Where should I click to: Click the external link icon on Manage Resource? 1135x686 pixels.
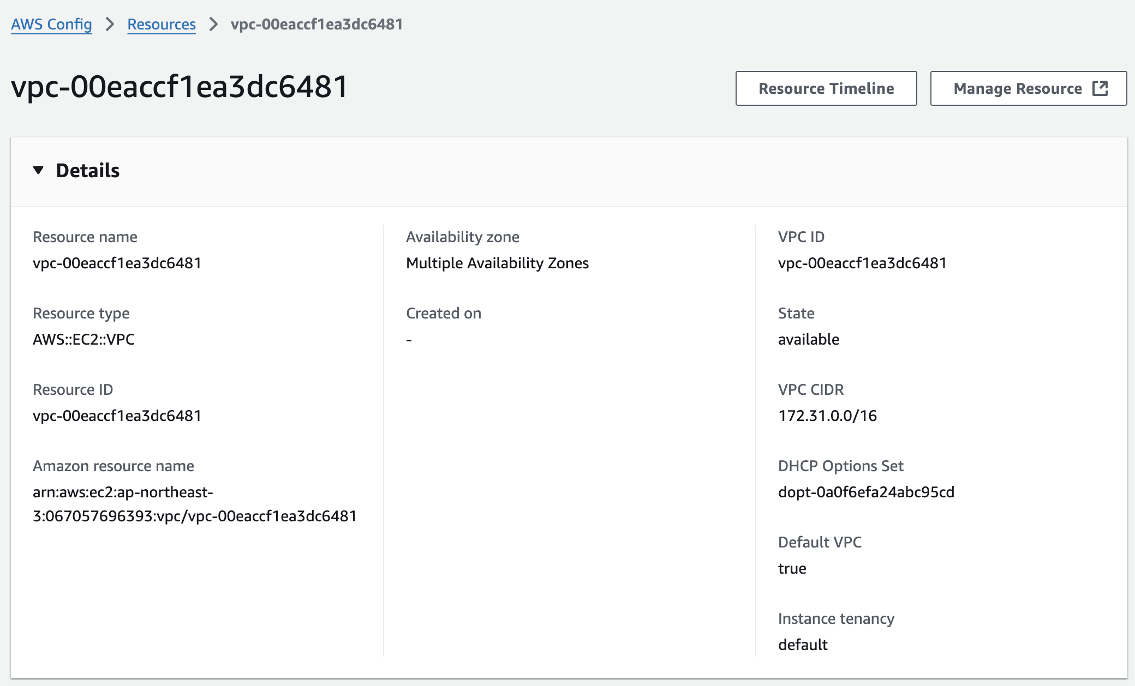[1100, 88]
